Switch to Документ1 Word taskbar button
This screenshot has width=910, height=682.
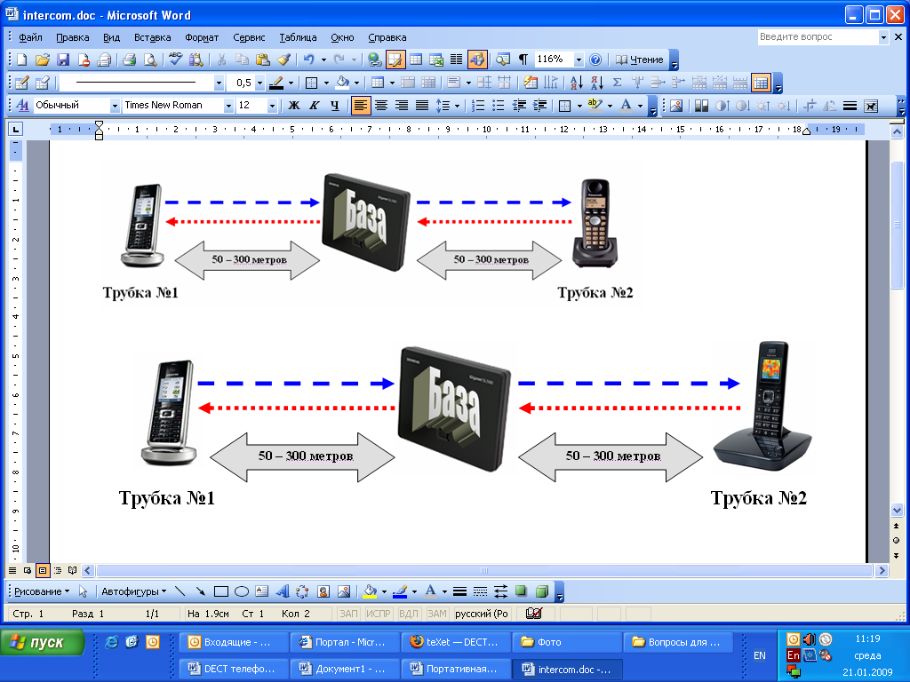pos(345,669)
